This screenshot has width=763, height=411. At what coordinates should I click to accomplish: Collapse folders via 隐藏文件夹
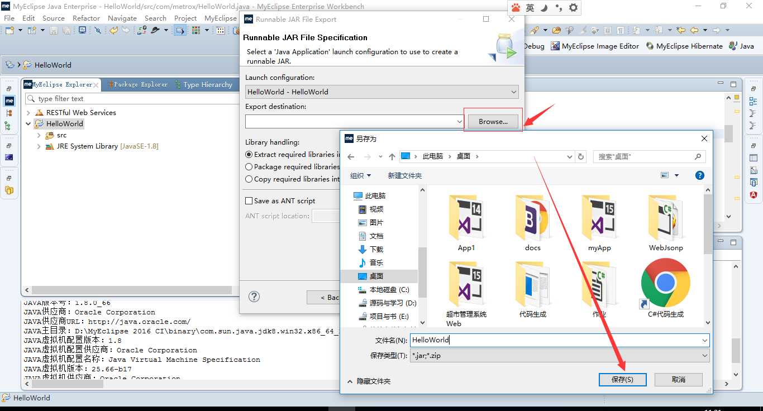pyautogui.click(x=369, y=381)
